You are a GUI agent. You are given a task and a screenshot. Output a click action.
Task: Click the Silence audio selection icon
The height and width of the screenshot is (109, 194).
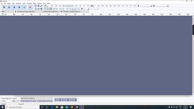pyautogui.click(x=56, y=9)
